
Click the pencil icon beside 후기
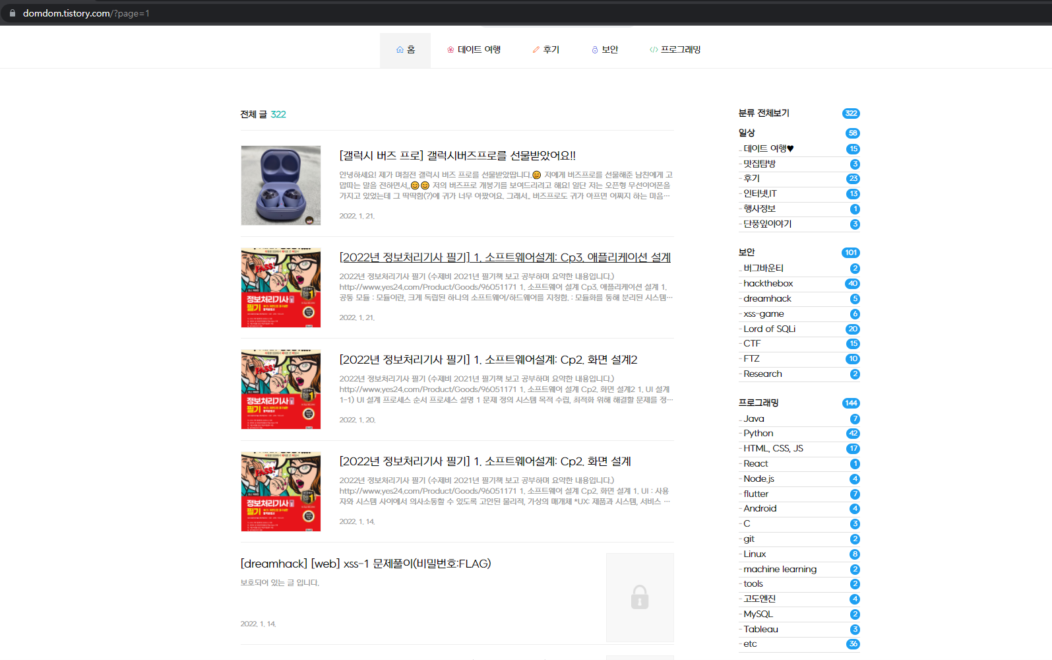pos(536,50)
